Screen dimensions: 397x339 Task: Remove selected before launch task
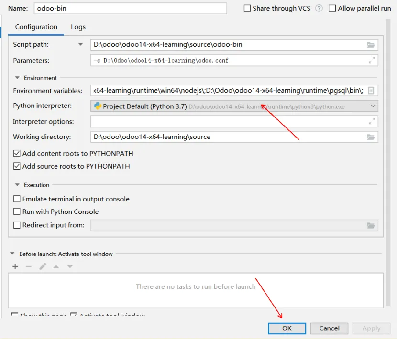29,266
